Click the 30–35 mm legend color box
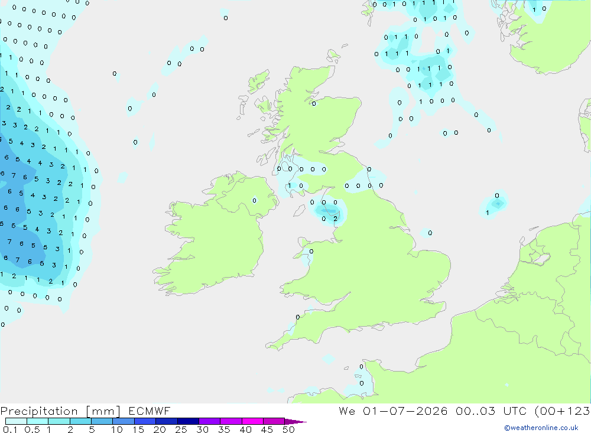The image size is (591, 433). (x=210, y=421)
